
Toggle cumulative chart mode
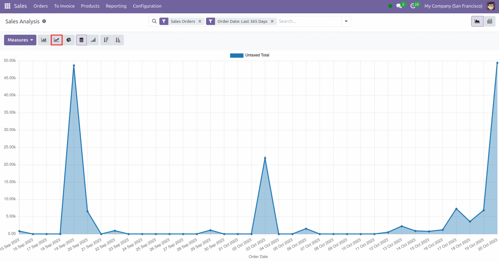pos(93,40)
